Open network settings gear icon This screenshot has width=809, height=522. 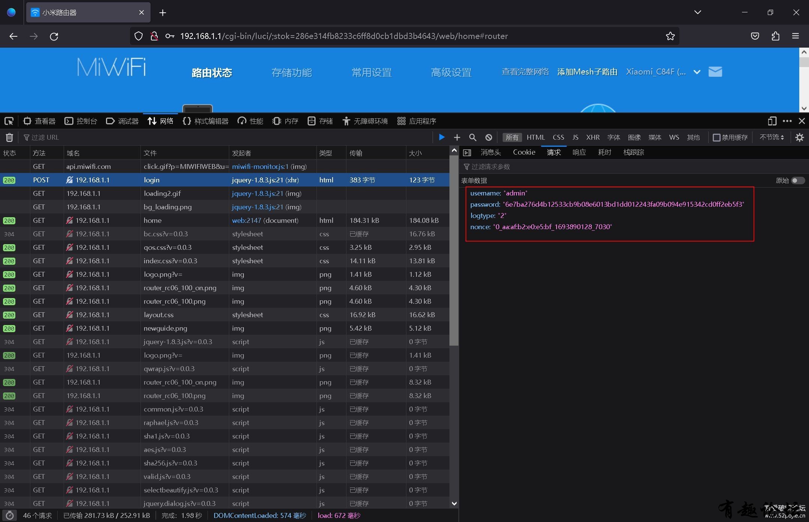point(799,137)
